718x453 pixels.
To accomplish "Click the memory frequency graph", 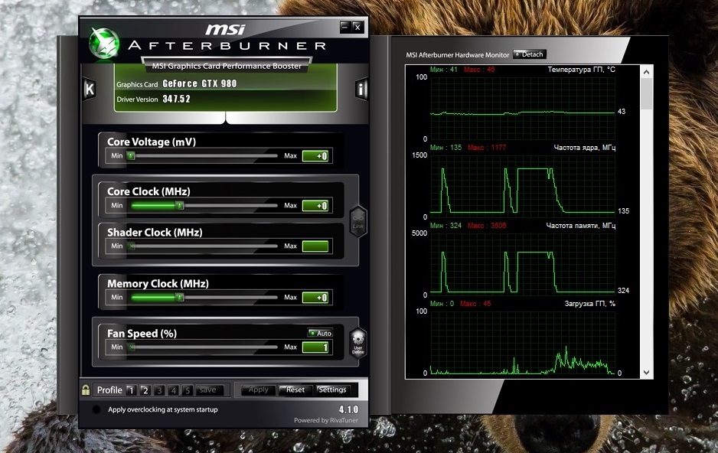I will click(523, 264).
